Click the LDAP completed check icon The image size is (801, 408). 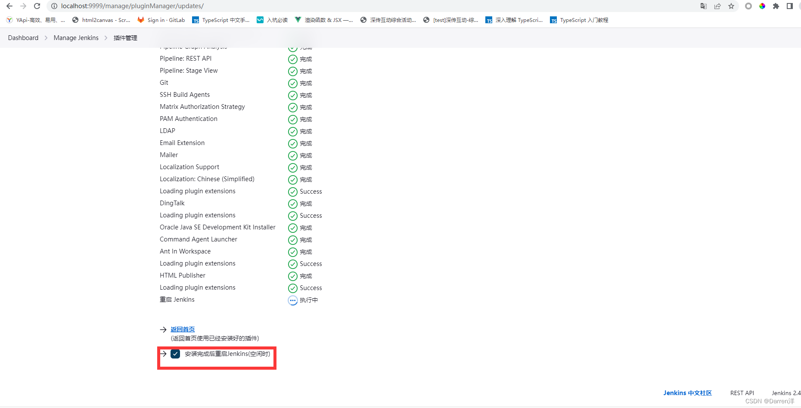click(293, 131)
